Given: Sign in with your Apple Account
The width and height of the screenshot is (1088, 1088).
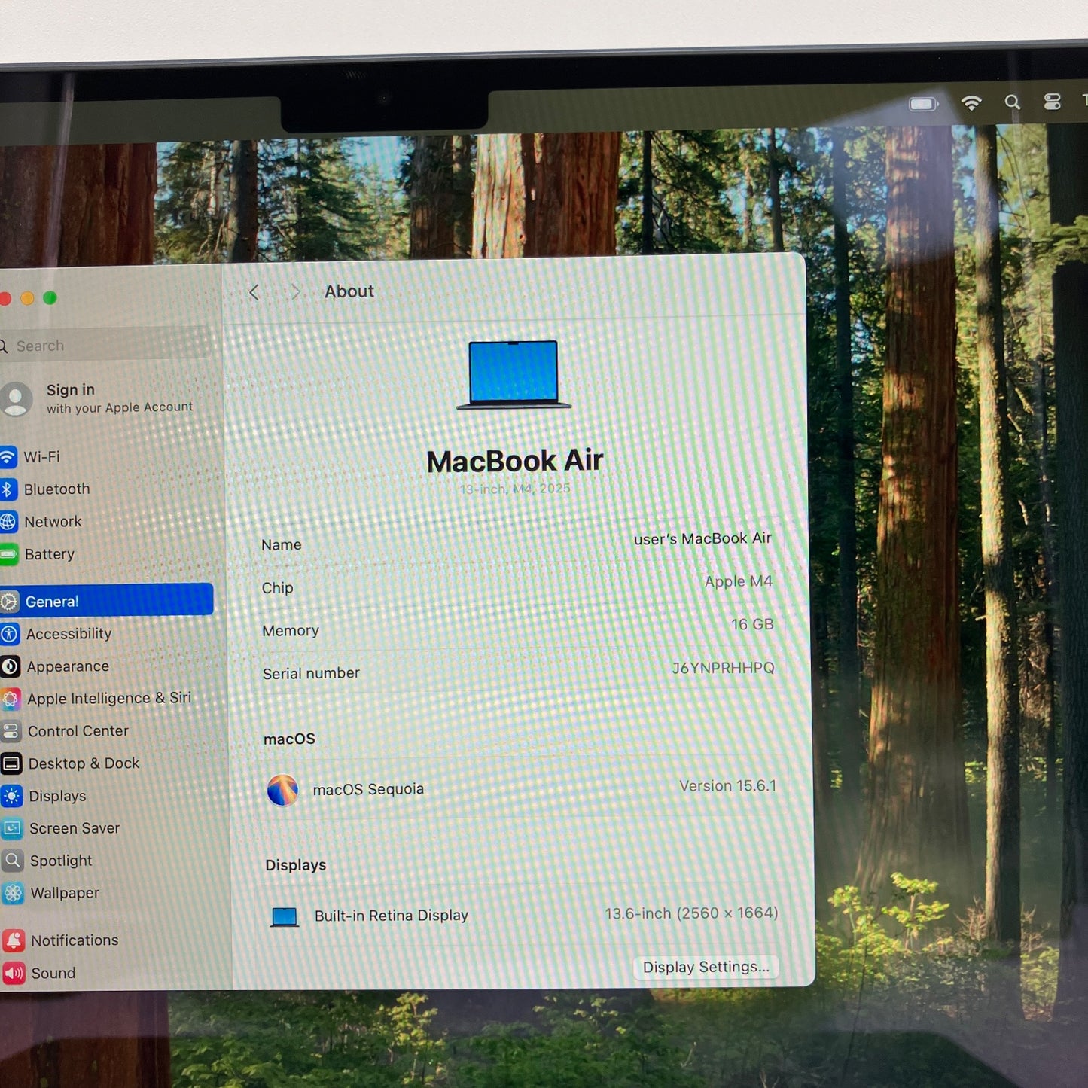Looking at the screenshot, I should coord(118,398).
